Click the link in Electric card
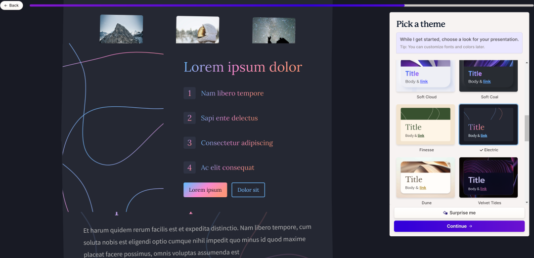Screen dimensions: 534x258 tap(484, 135)
